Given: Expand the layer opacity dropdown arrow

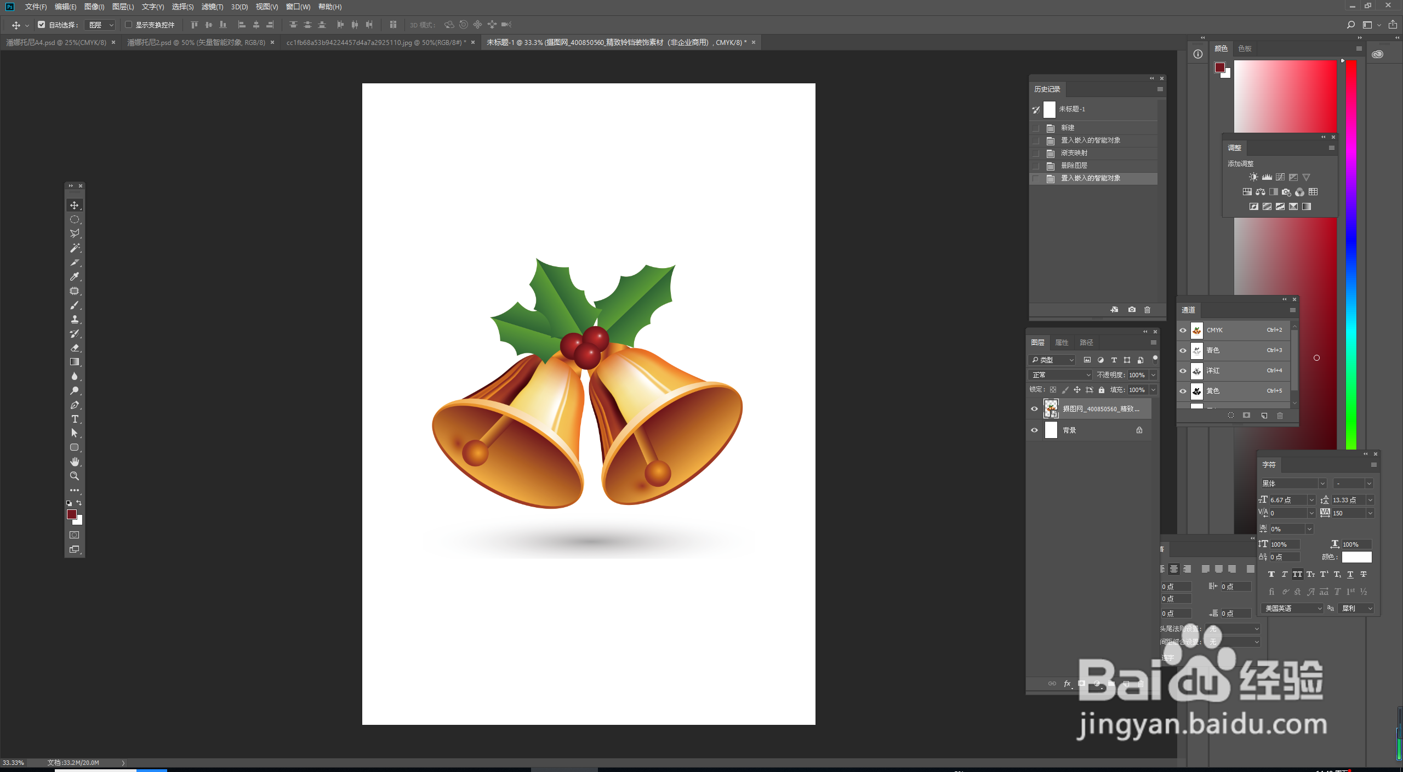Looking at the screenshot, I should coord(1153,375).
